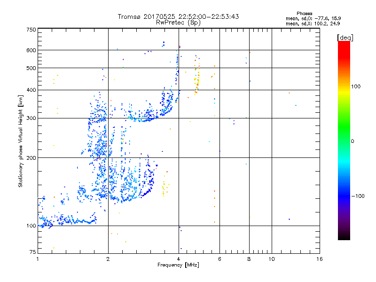The height and width of the screenshot is (282, 376).
Task: Click the colorbar label '100'
Action: (356, 86)
